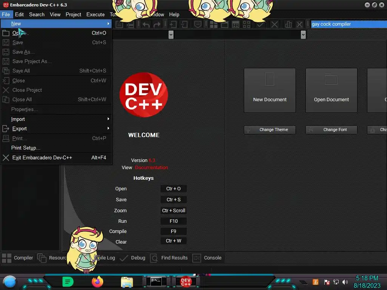Click the Run toolbar icon
This screenshot has width=387, height=290.
[x=224, y=25]
